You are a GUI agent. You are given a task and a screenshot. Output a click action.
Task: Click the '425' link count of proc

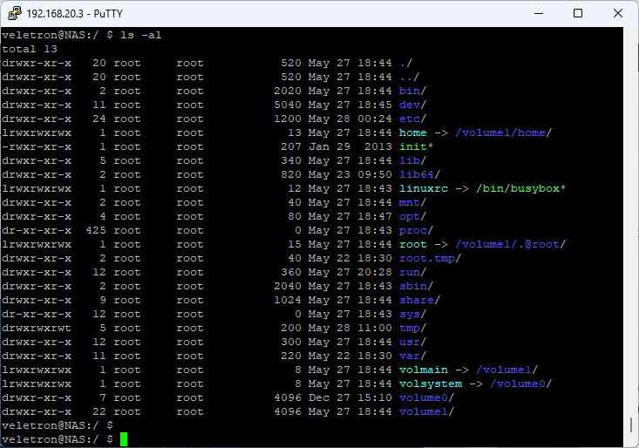(x=96, y=230)
